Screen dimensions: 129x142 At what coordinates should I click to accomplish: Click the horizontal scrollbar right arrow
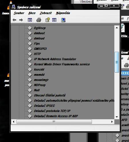(112, 122)
